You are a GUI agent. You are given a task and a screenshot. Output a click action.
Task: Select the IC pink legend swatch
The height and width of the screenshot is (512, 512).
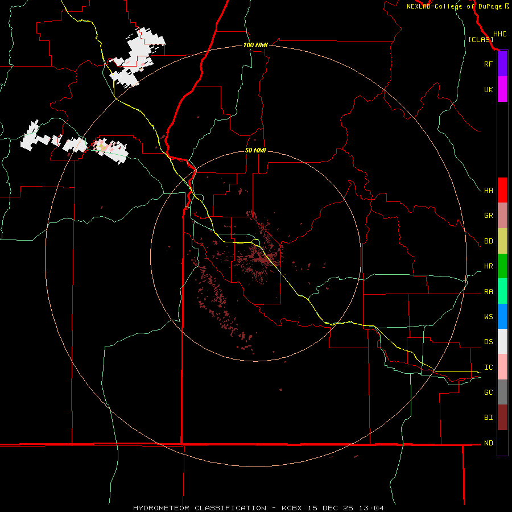[x=502, y=367]
